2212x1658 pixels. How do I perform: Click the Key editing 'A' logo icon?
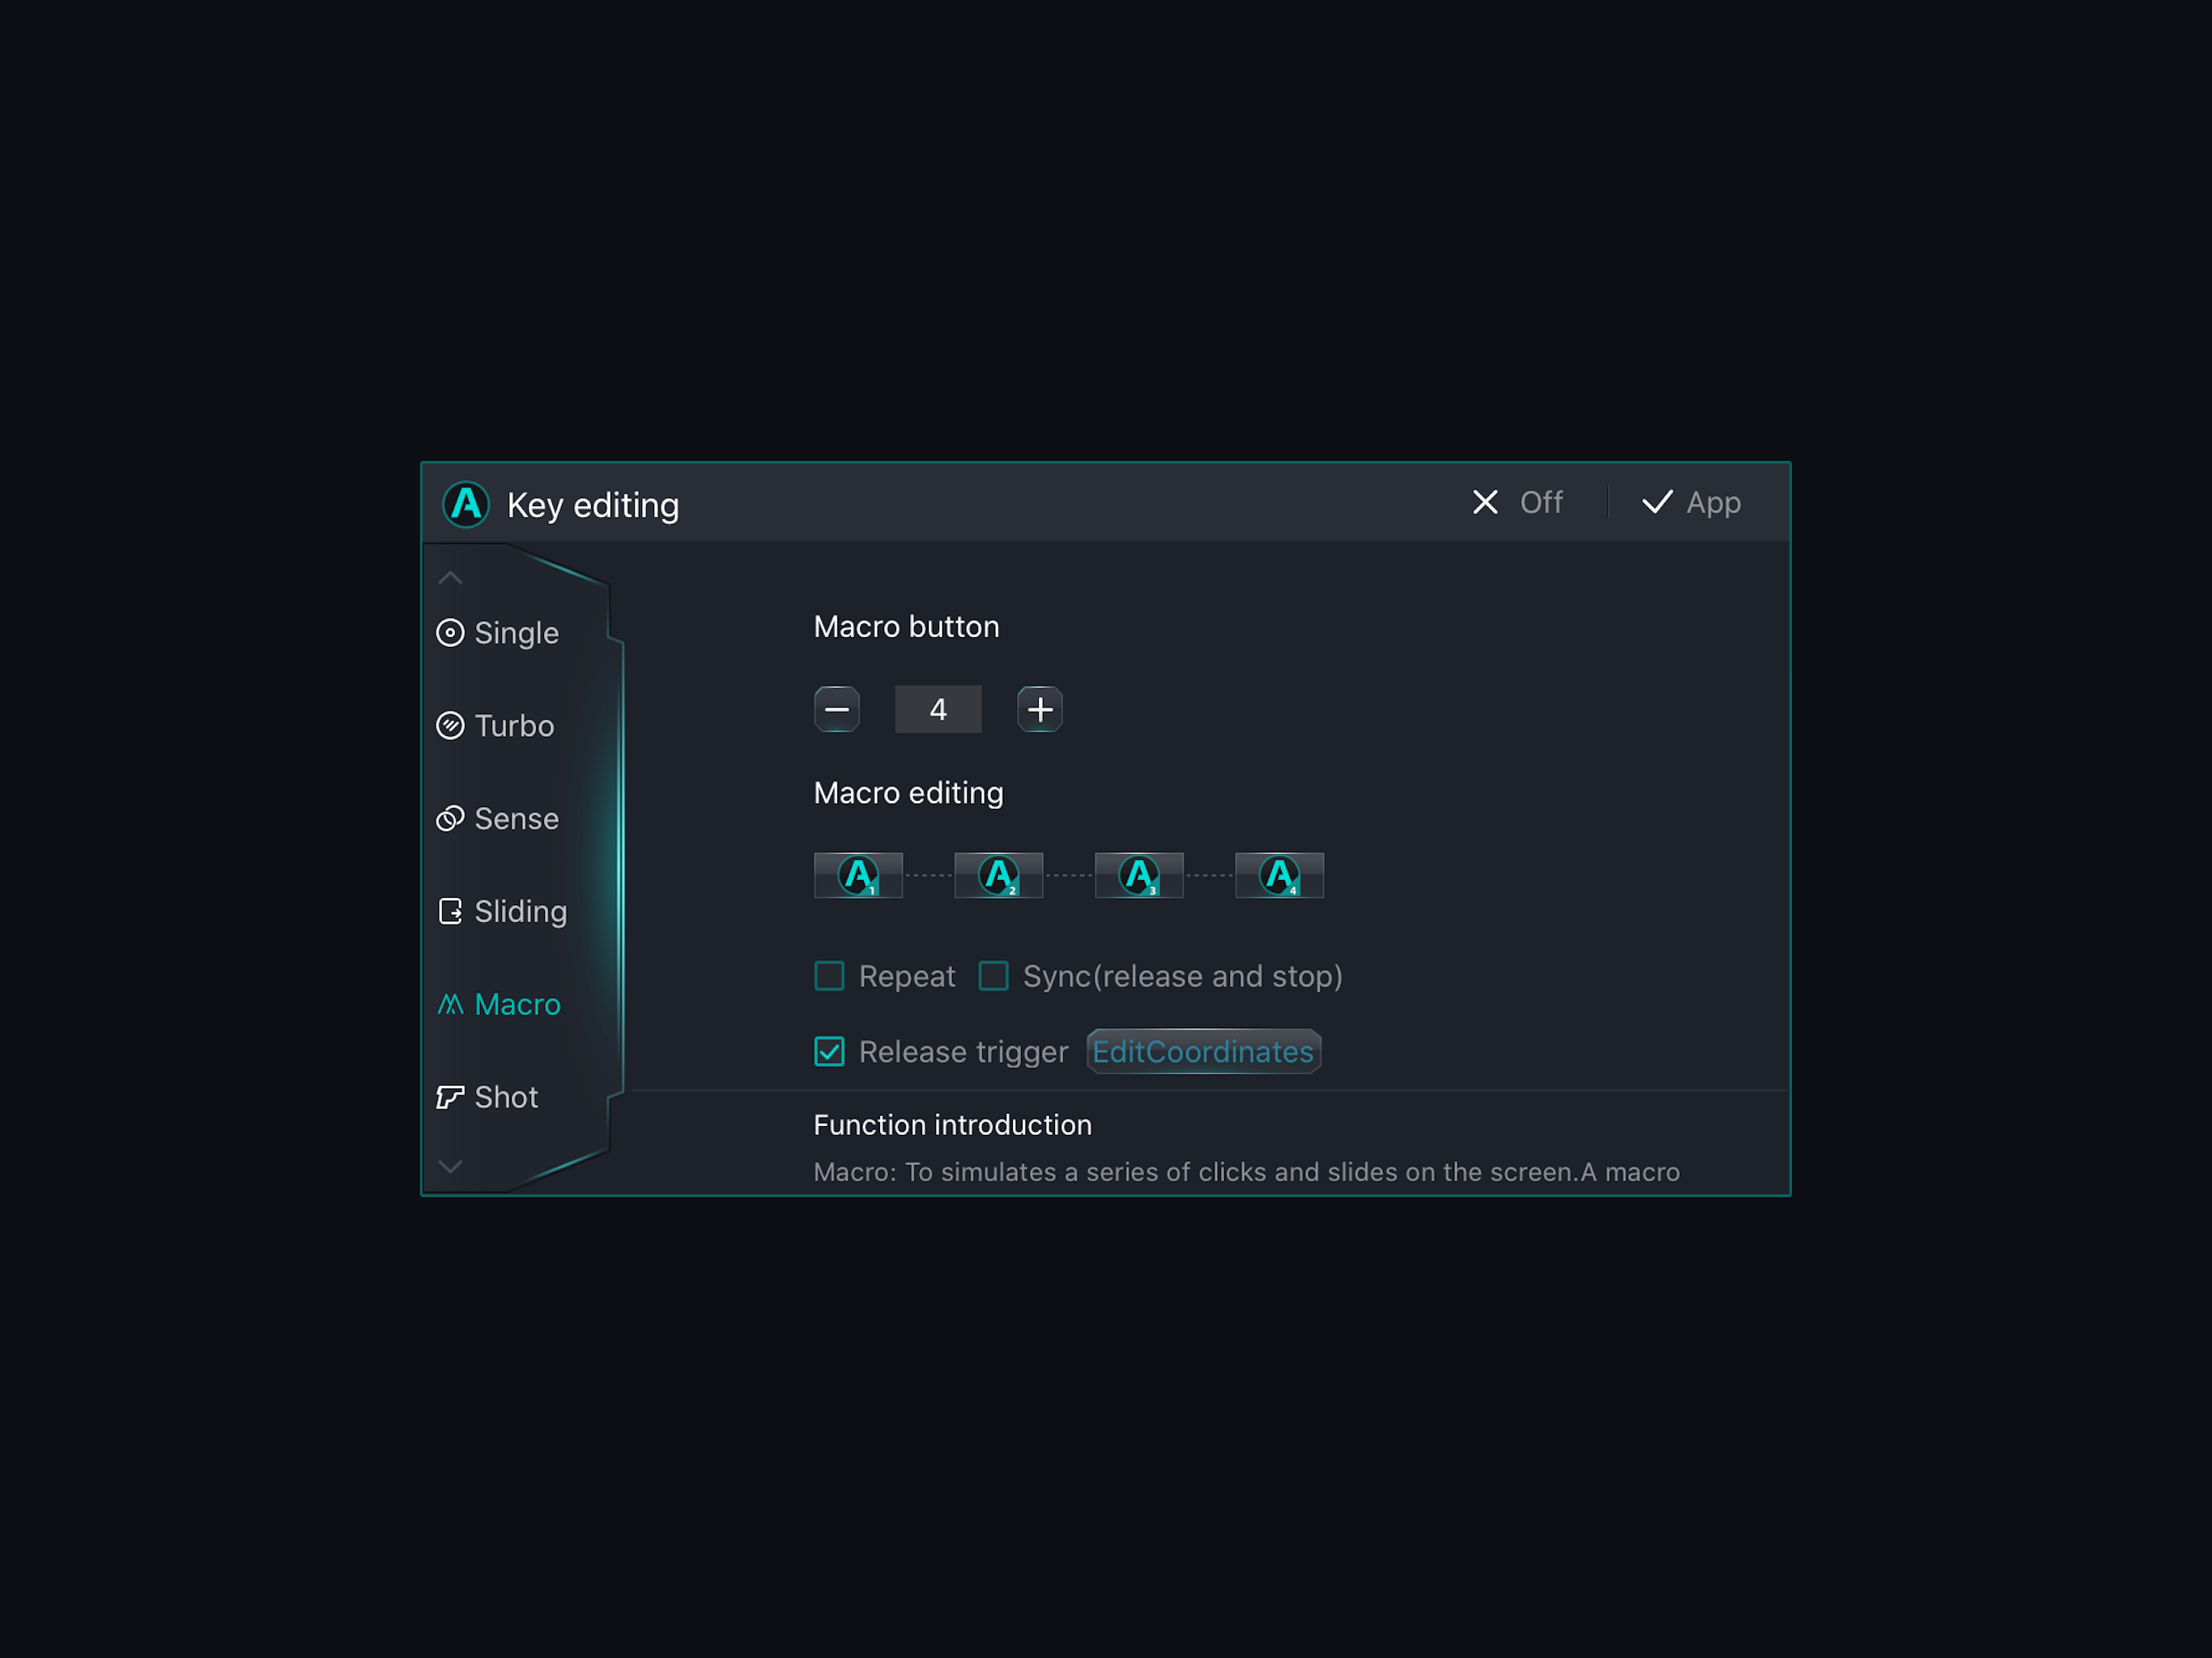click(x=466, y=505)
